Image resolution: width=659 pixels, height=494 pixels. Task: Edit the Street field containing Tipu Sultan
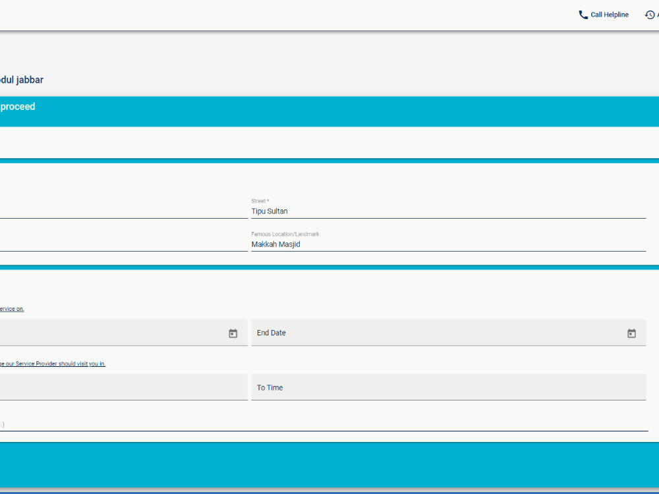[448, 211]
